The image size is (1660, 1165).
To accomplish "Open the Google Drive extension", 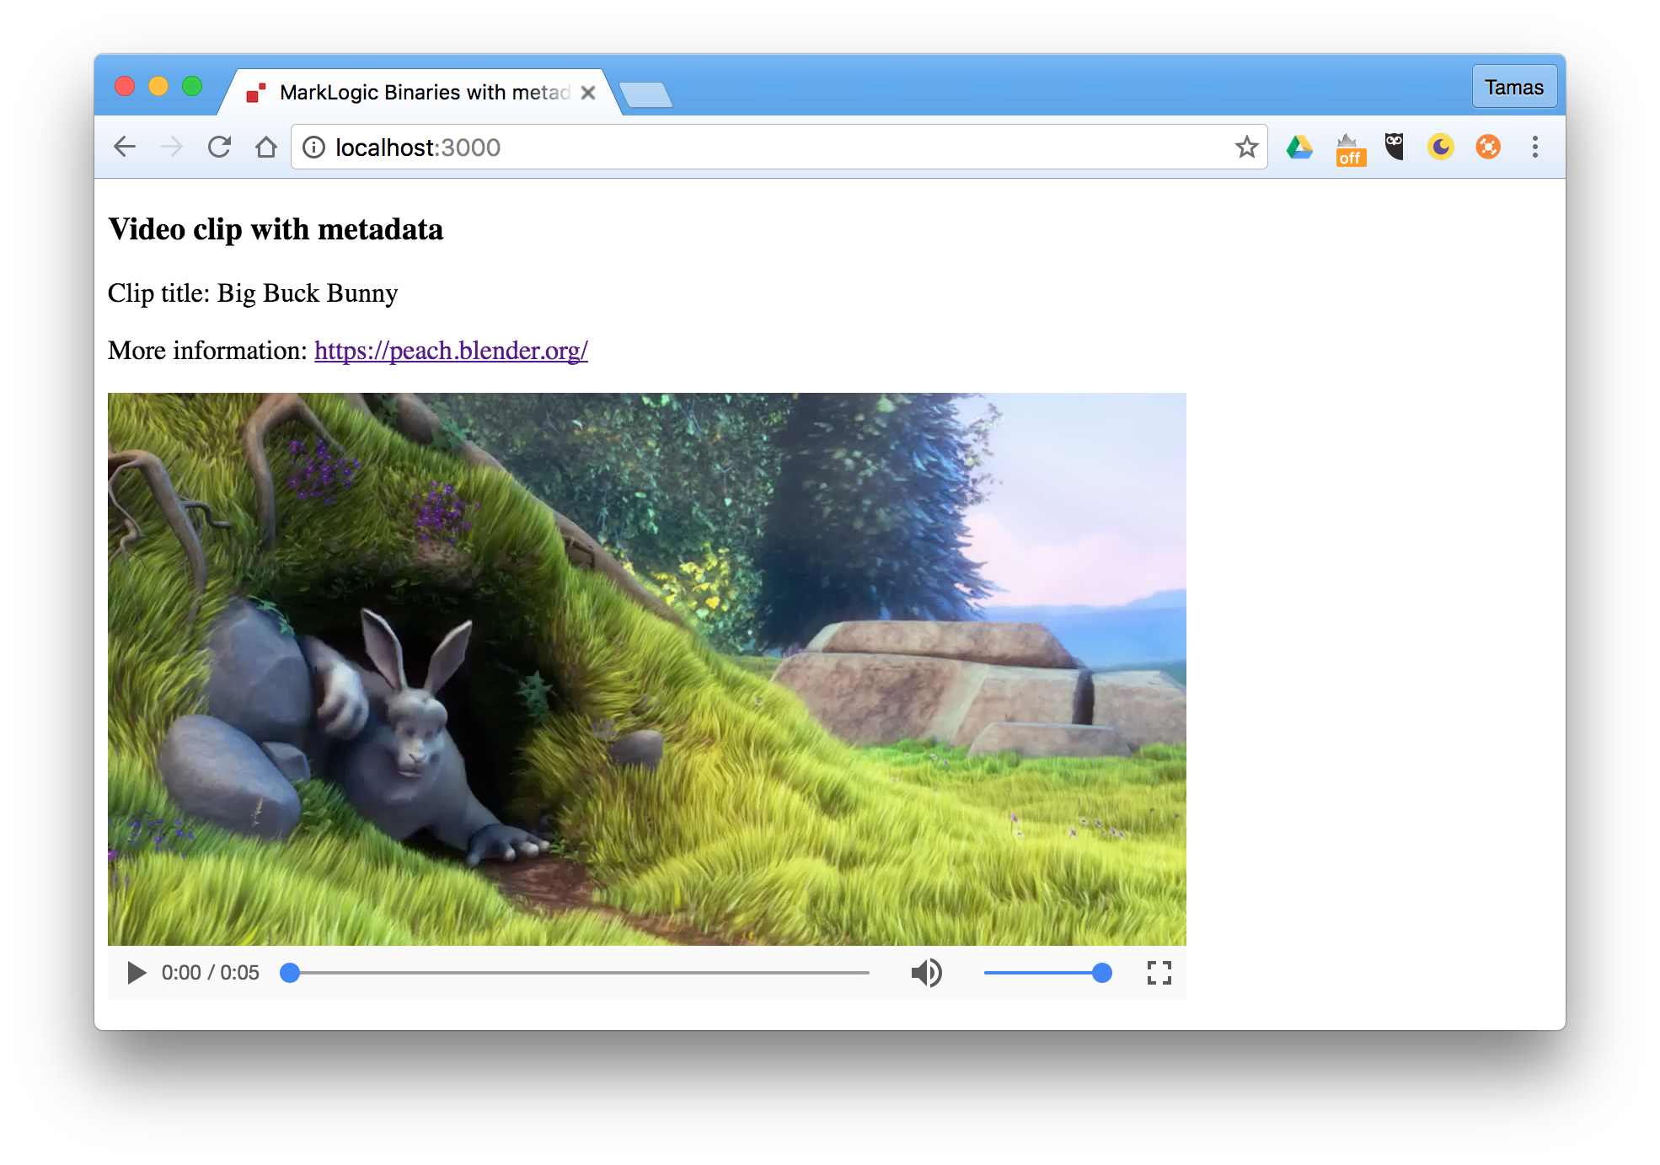I will pyautogui.click(x=1299, y=148).
